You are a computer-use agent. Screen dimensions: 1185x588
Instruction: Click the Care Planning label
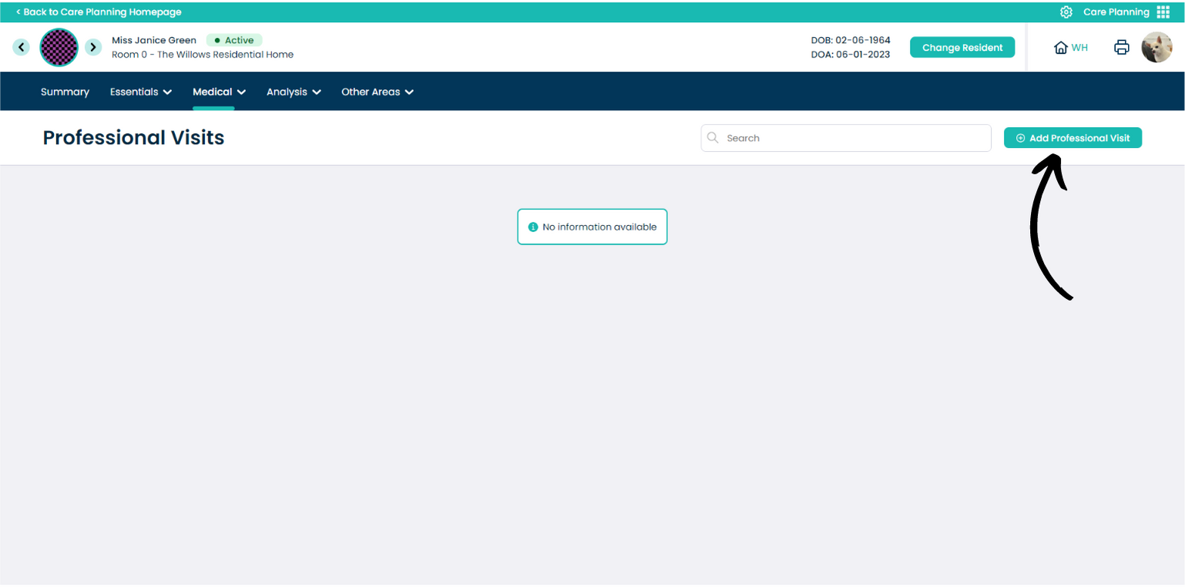click(x=1116, y=12)
